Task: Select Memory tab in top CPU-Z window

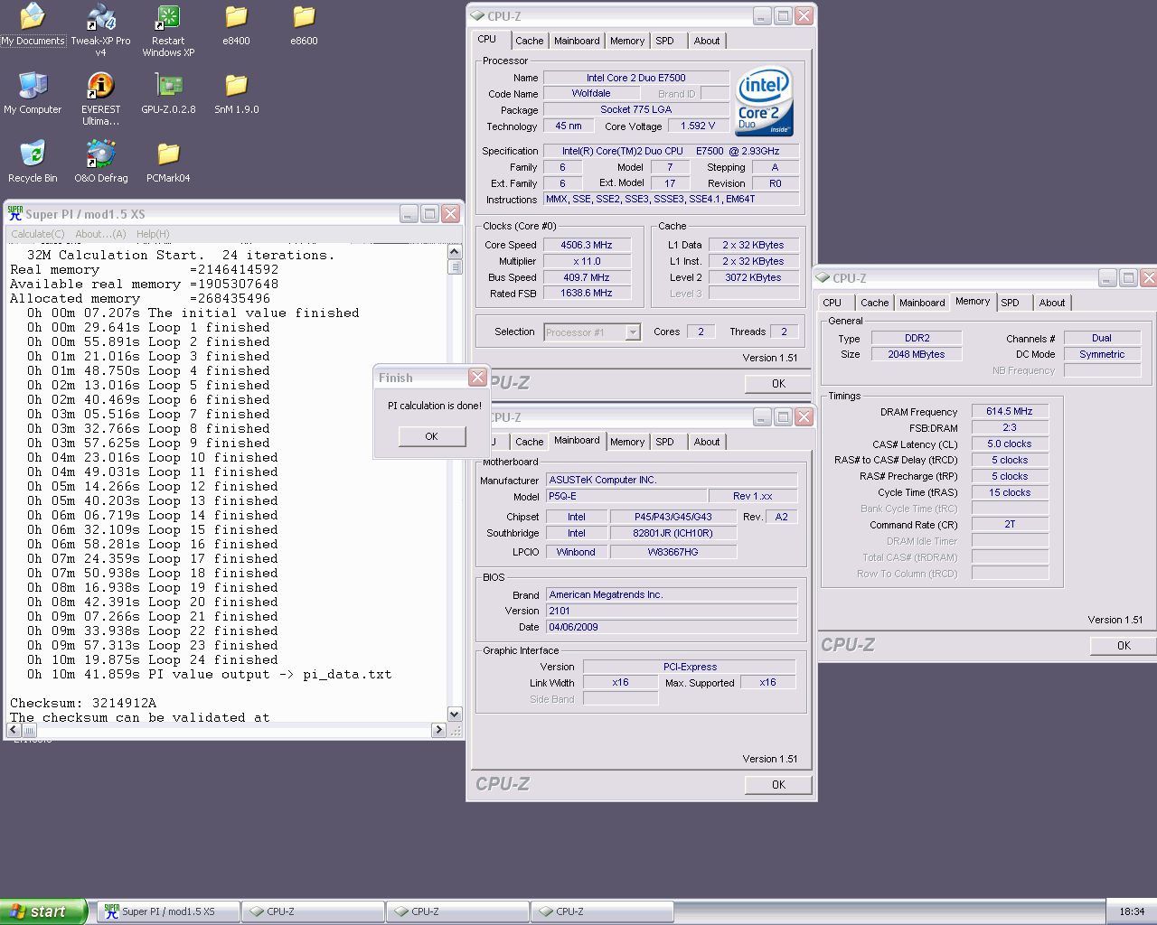Action: [x=627, y=41]
